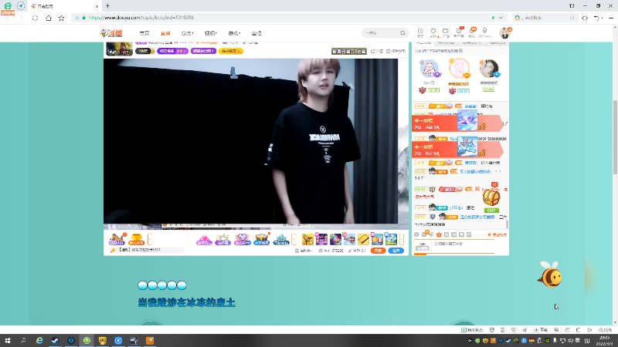Image resolution: width=618 pixels, height=347 pixels.
Task: Click the chat message input field
Action: point(463,247)
